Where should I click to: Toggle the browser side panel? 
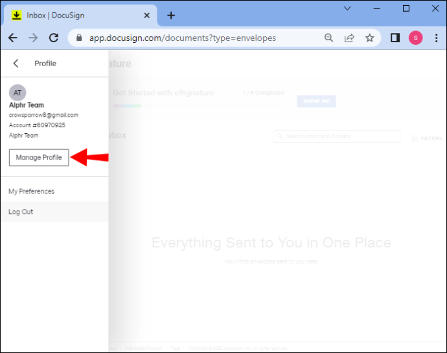point(395,38)
